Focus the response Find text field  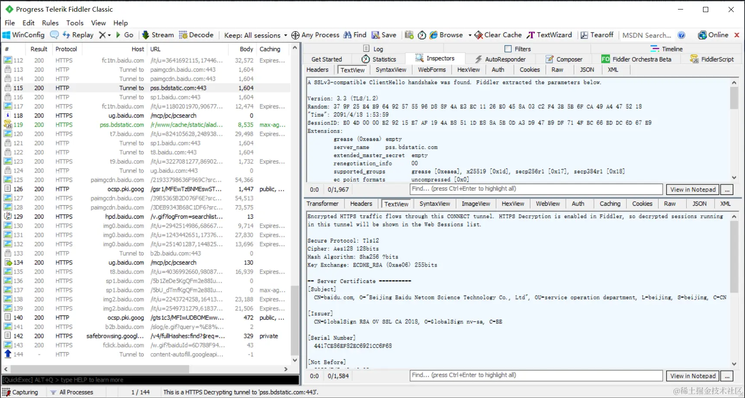coord(536,376)
